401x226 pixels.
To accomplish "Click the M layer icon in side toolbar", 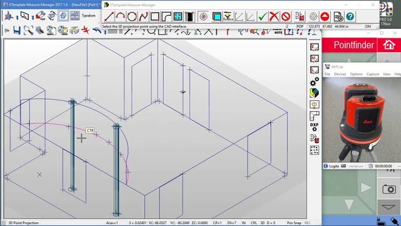I will [x=315, y=58].
